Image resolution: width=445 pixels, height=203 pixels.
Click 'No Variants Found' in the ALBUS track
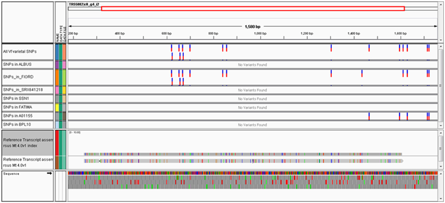click(252, 65)
